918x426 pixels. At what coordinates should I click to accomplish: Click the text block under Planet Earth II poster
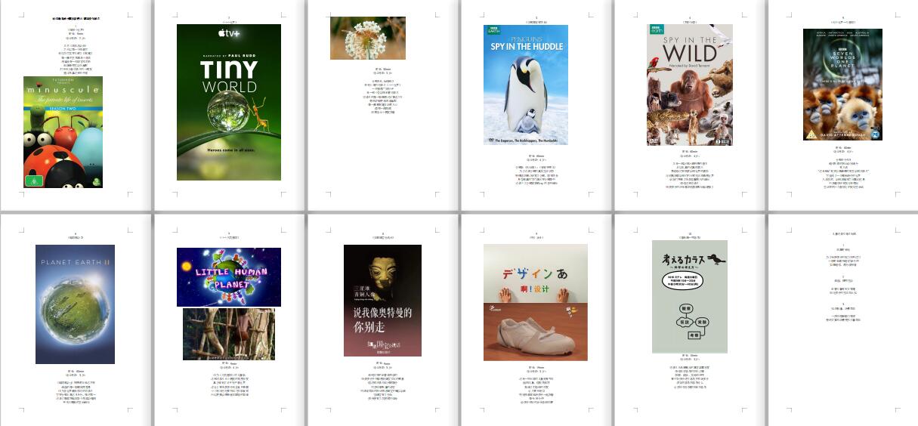[x=75, y=387]
